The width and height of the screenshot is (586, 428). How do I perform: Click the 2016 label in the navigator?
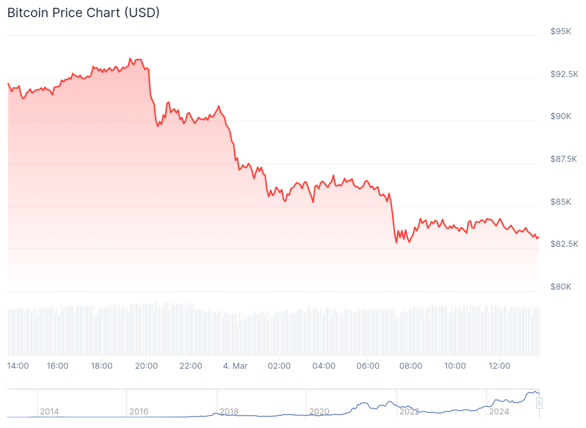pos(139,411)
